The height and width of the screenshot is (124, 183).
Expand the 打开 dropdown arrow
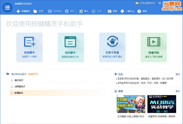(45, 11)
